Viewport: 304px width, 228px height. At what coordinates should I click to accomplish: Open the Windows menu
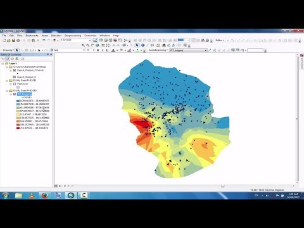(x=104, y=35)
